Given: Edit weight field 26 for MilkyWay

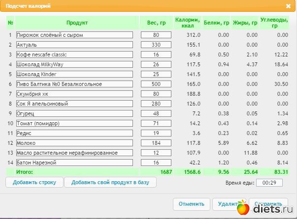Looking at the screenshot, I should point(156,64).
